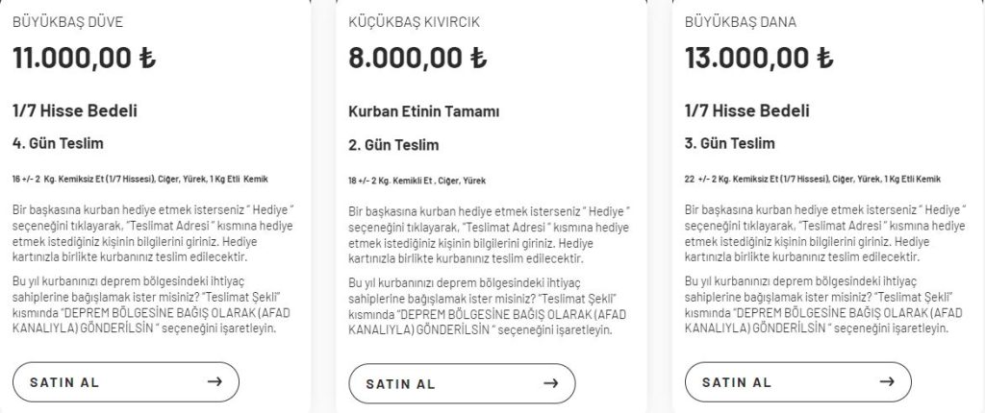Click the arrow icon in the Büyükbaş Düve button

tap(215, 381)
